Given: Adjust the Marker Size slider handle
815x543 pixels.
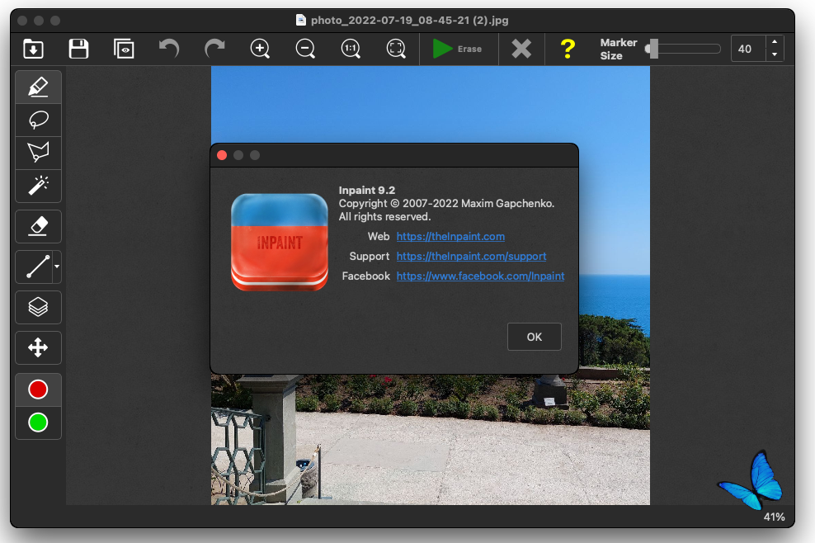Looking at the screenshot, I should tap(652, 49).
